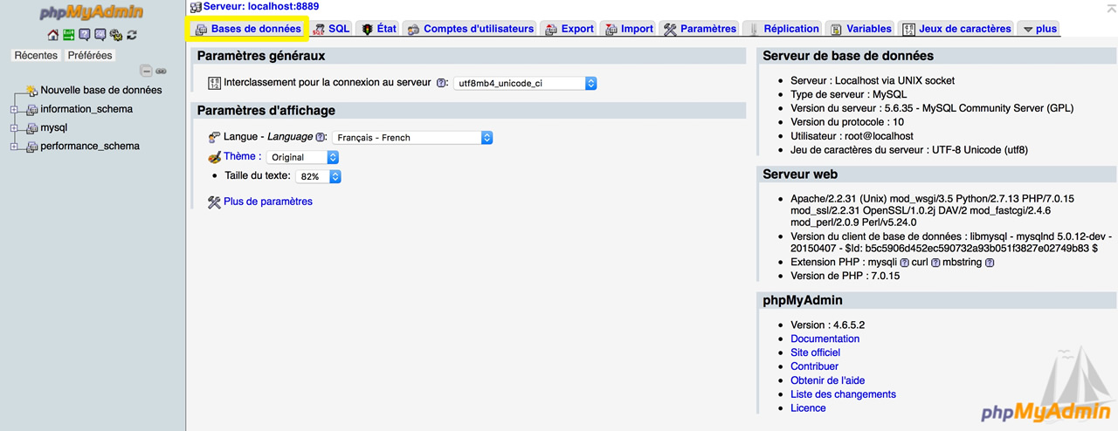Click the phpMyAdmin logo in the sidebar

92,13
